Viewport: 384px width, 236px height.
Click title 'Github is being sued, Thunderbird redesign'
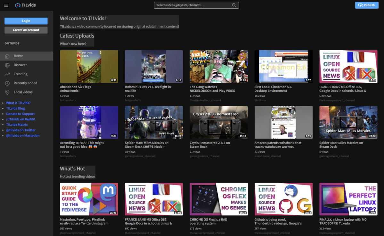tap(278, 221)
